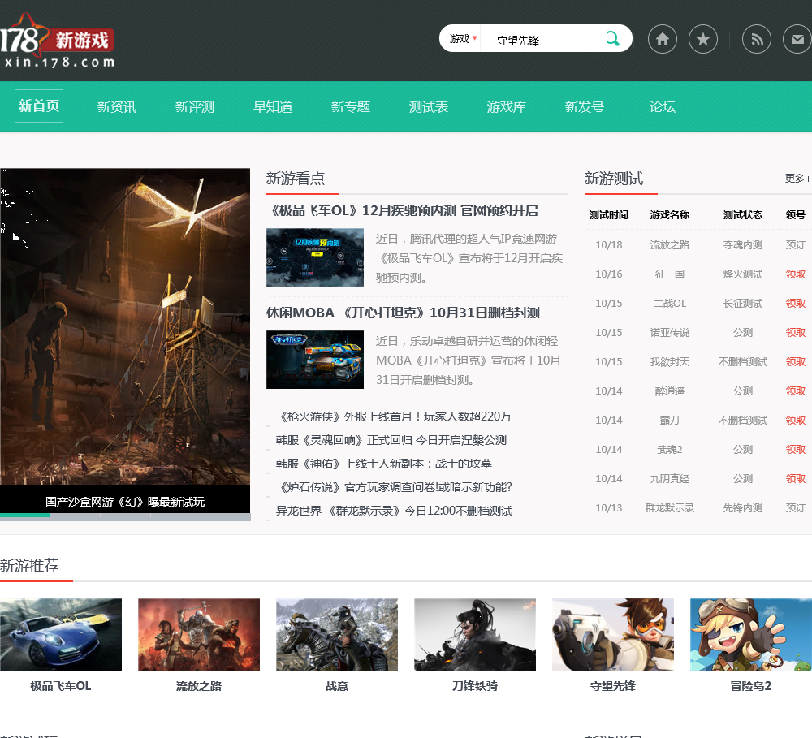Open the 休闲MOBA《开心打坦克》headline
The image size is (812, 738).
click(x=403, y=313)
